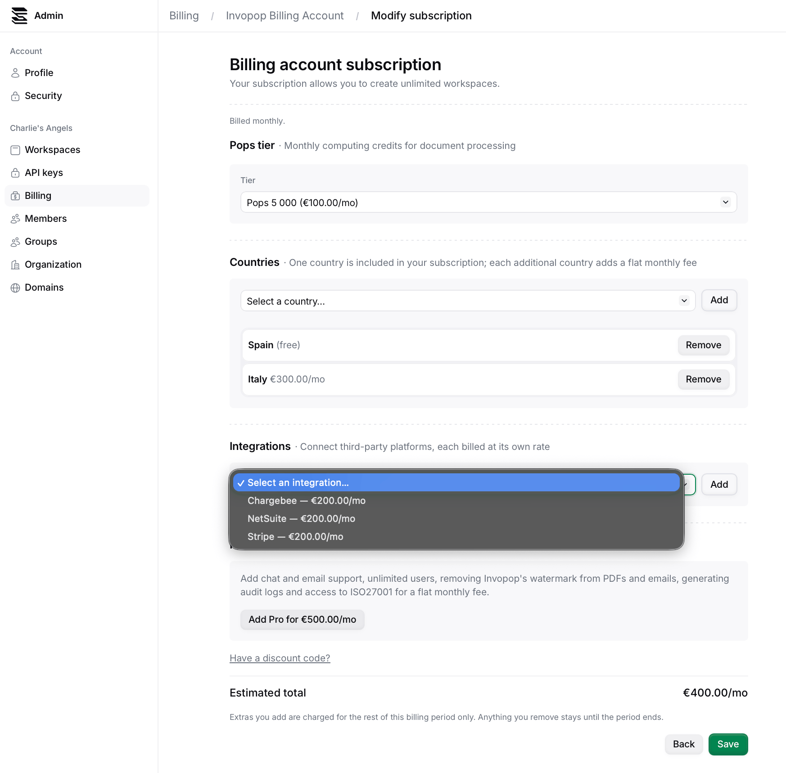
Task: Select Billing in the sidebar
Action: [x=77, y=196]
